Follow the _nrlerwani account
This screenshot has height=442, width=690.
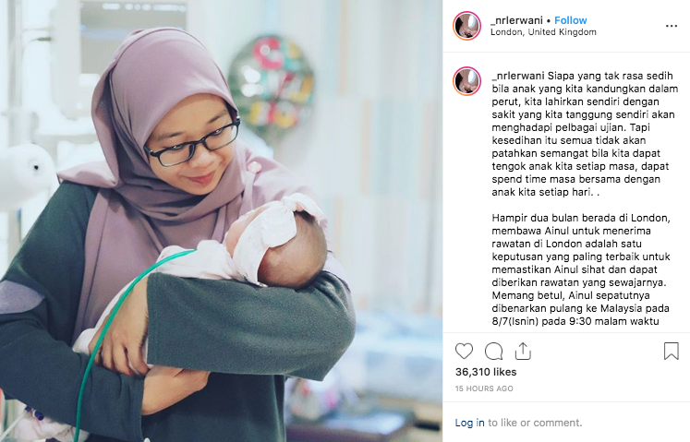[570, 20]
